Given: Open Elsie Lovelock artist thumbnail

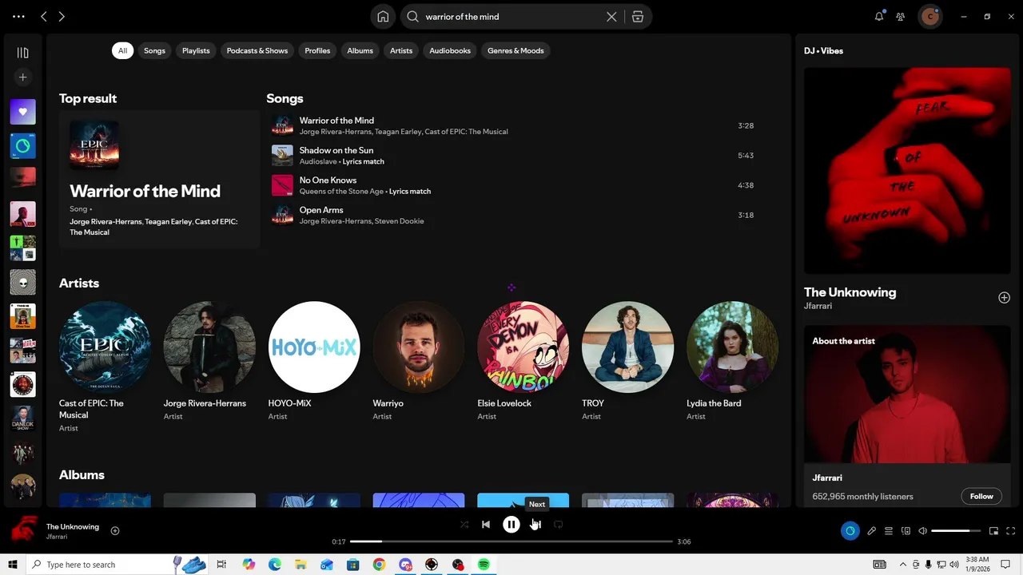Looking at the screenshot, I should [x=523, y=347].
